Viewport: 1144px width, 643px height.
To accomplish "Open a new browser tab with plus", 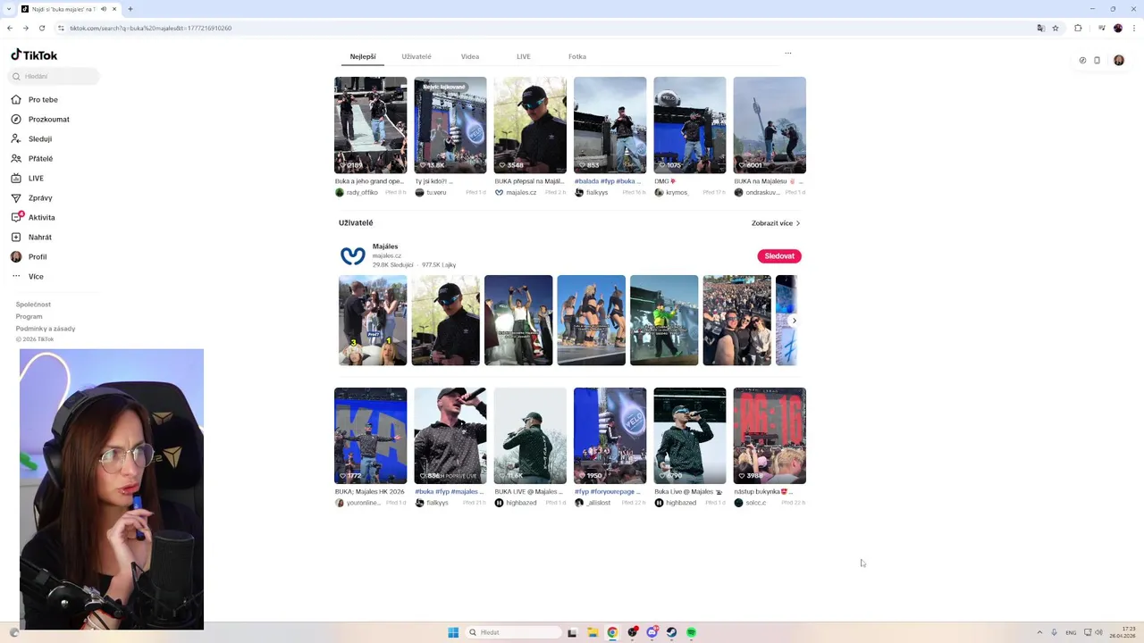I will coord(130,9).
